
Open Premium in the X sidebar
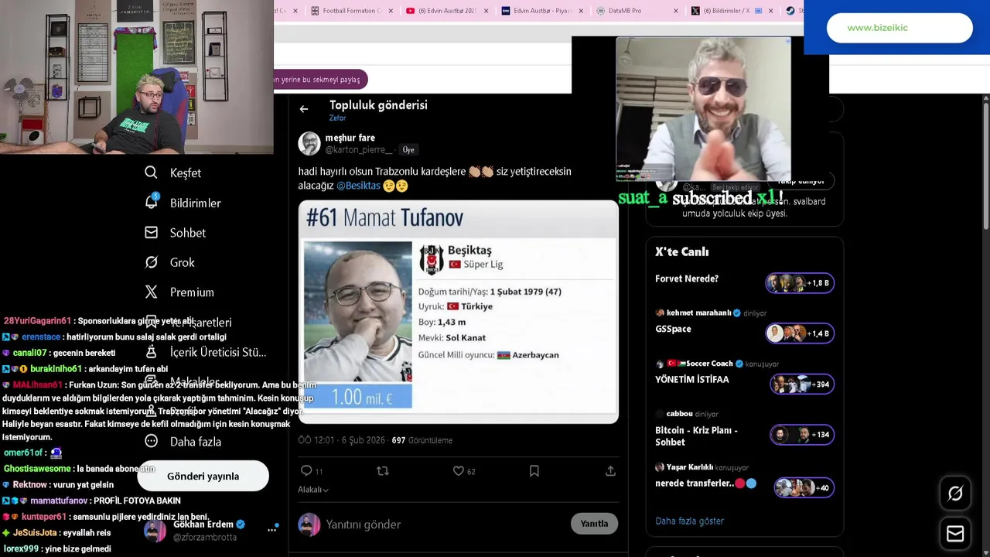coord(192,292)
